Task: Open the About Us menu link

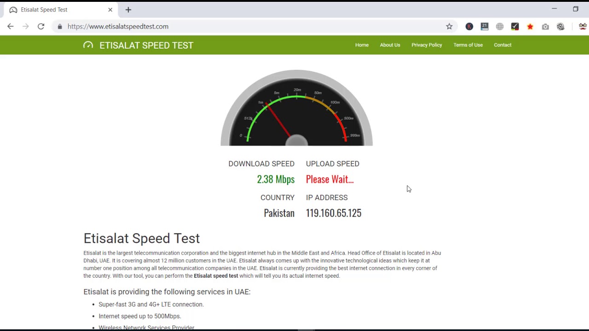Action: coord(390,45)
